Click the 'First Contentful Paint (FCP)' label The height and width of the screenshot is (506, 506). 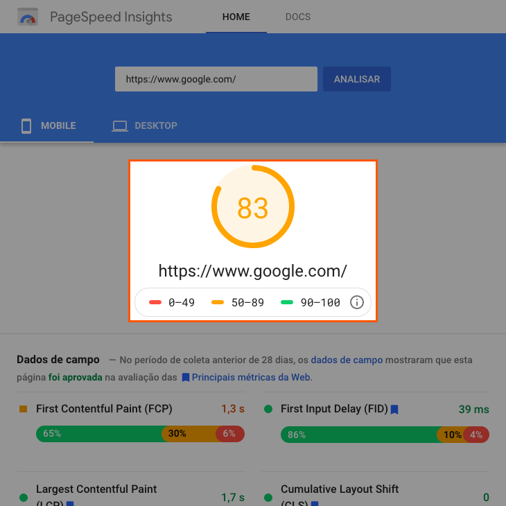click(x=104, y=409)
